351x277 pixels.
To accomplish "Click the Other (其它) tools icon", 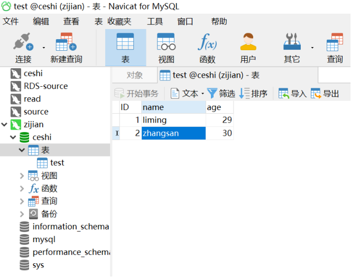I will (292, 42).
